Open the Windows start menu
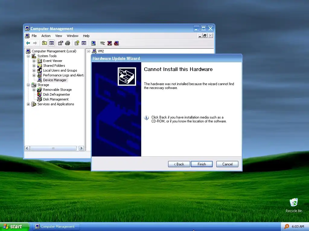Image resolution: width=309 pixels, height=231 pixels. (14, 226)
